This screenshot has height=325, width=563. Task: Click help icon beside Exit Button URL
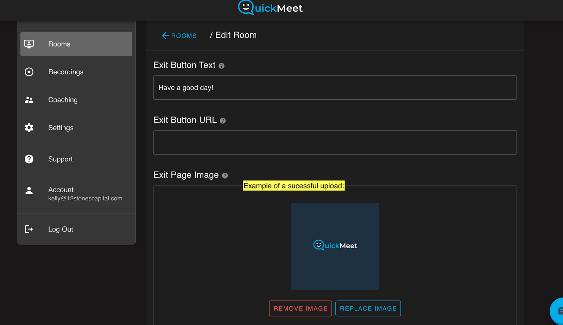click(x=223, y=121)
